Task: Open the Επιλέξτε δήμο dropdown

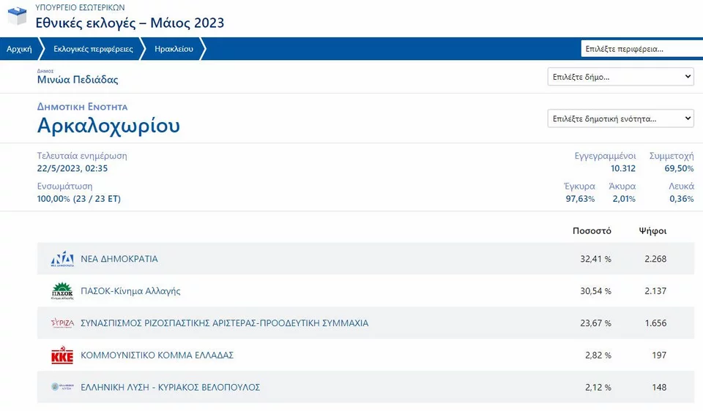Action: click(x=620, y=77)
